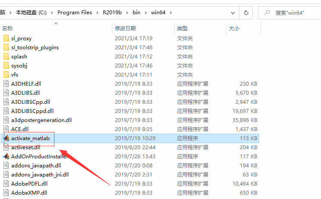Click the splash folder icon
This screenshot has width=321, height=199.
click(6, 56)
